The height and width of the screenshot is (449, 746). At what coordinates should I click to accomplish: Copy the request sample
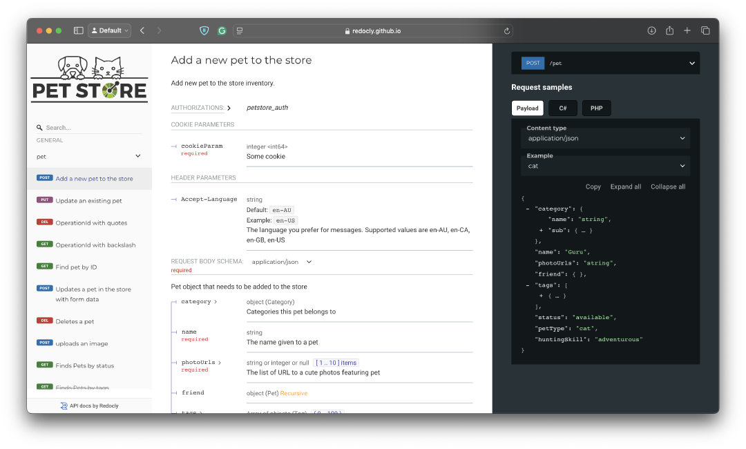(593, 187)
